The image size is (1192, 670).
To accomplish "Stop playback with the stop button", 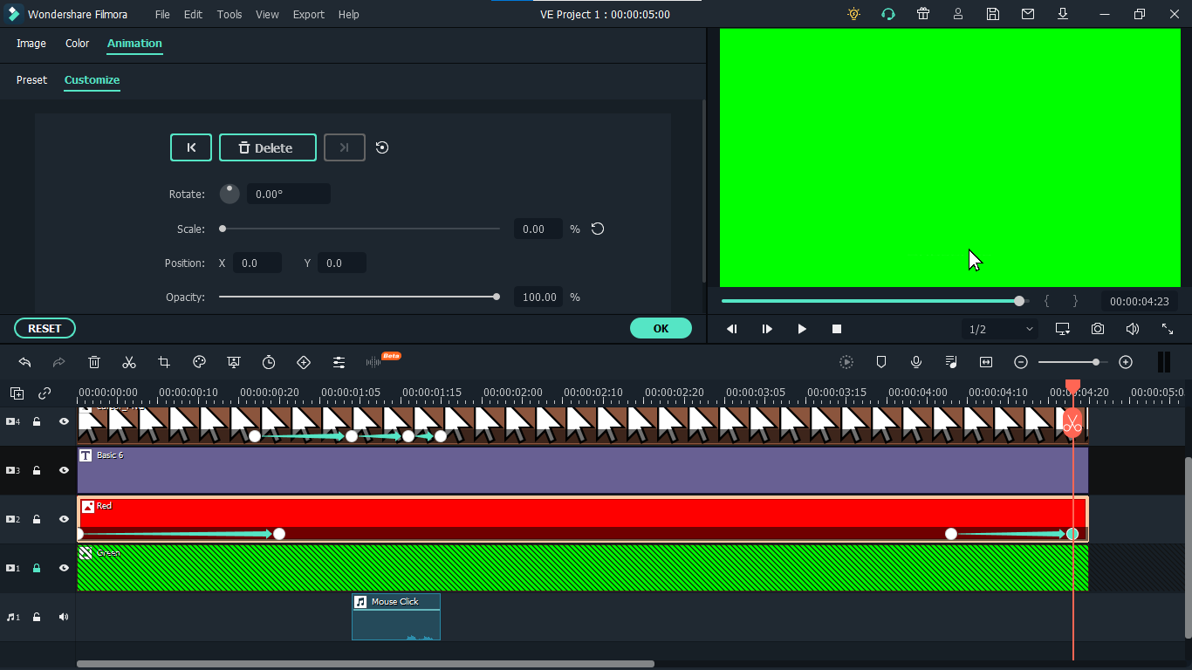I will tap(837, 329).
